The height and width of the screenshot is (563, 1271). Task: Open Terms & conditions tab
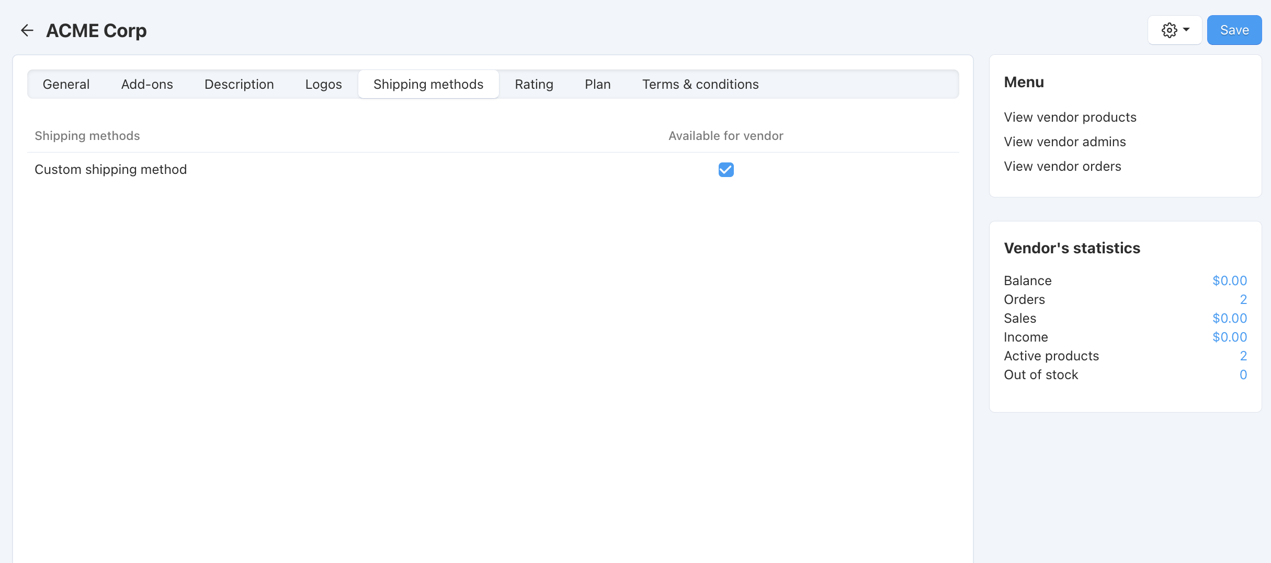click(700, 84)
